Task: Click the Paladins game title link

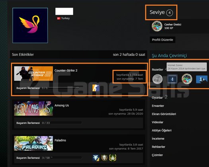Action: (x=60, y=140)
